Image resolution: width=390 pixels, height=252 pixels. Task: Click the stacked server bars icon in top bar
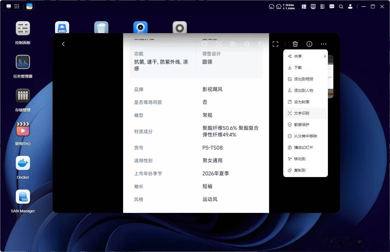[x=322, y=7]
